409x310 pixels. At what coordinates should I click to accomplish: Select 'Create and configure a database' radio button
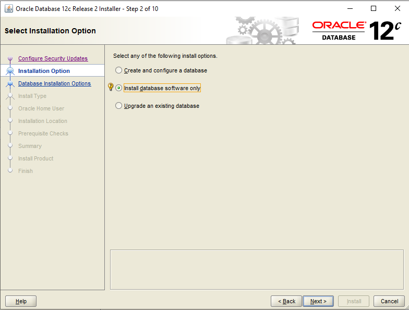pos(119,70)
